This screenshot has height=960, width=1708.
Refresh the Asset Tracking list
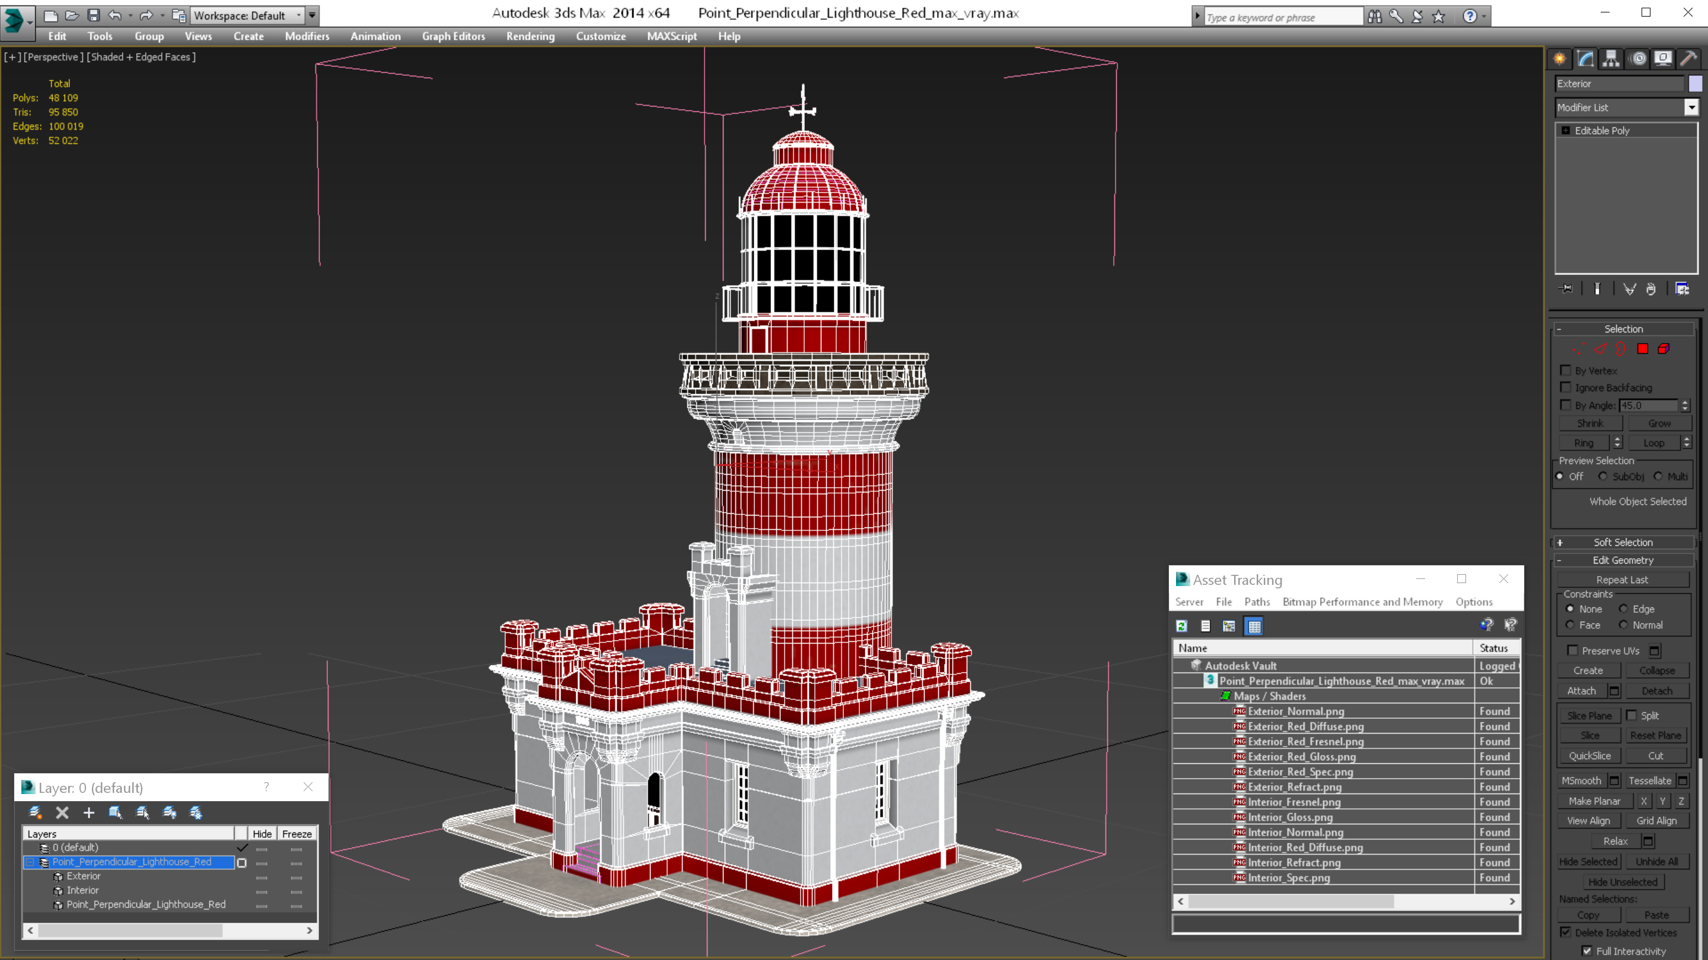click(1181, 626)
